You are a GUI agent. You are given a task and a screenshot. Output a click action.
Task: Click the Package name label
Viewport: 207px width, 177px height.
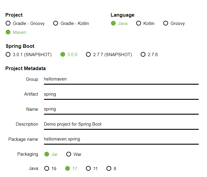(23, 139)
